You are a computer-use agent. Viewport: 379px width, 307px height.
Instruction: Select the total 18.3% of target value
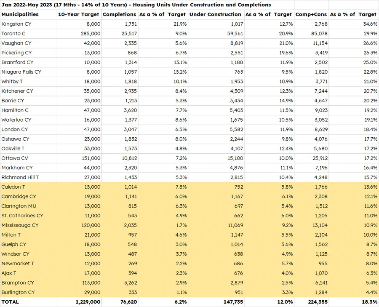click(x=370, y=302)
